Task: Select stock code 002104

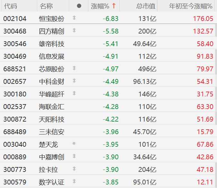Action: (x=15, y=19)
